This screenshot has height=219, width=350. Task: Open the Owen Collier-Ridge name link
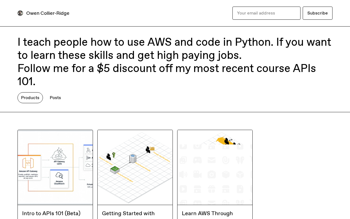point(48,13)
